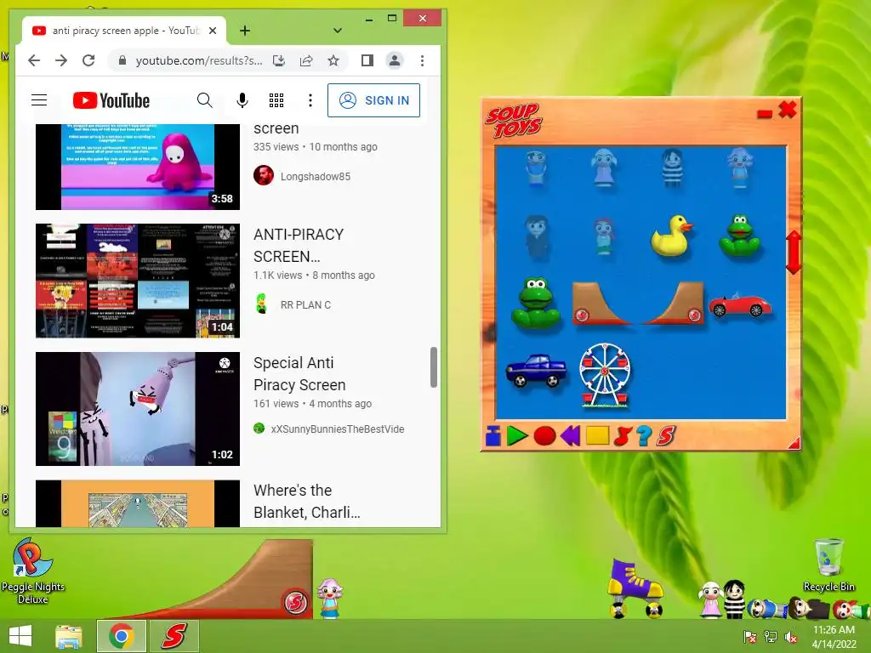Open the Special Anti Piracy Screen thumbnail

tap(138, 409)
